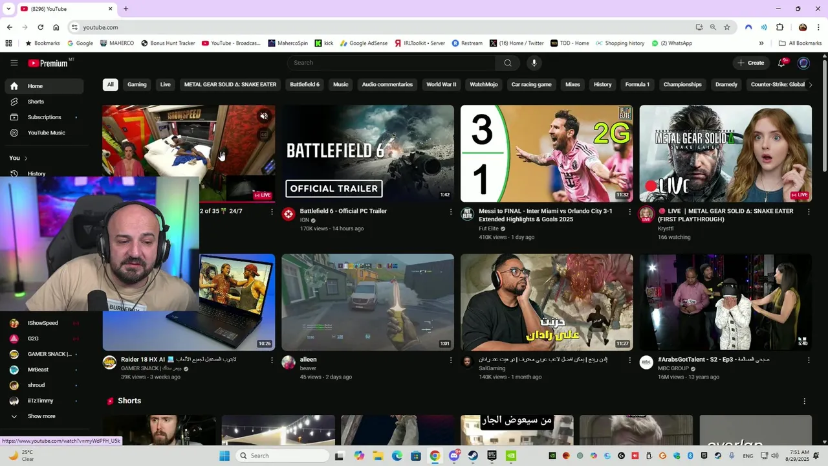Open IShowSpeed subscription in sidebar
The width and height of the screenshot is (828, 466).
click(44, 323)
